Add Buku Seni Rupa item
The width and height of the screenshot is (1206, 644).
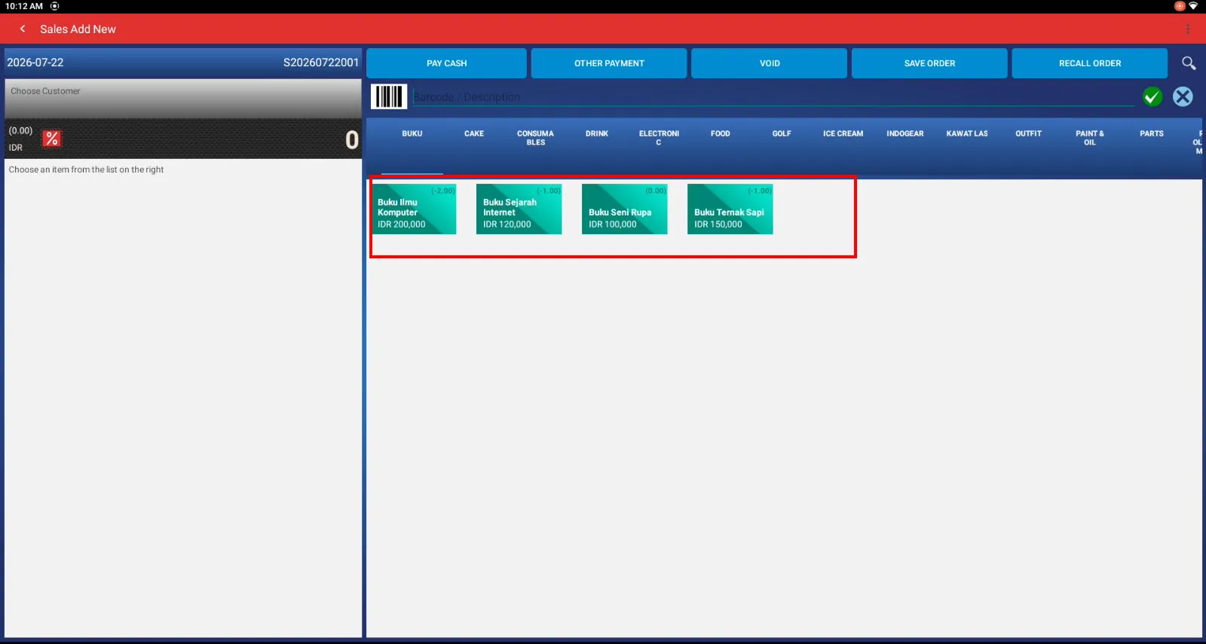point(625,209)
